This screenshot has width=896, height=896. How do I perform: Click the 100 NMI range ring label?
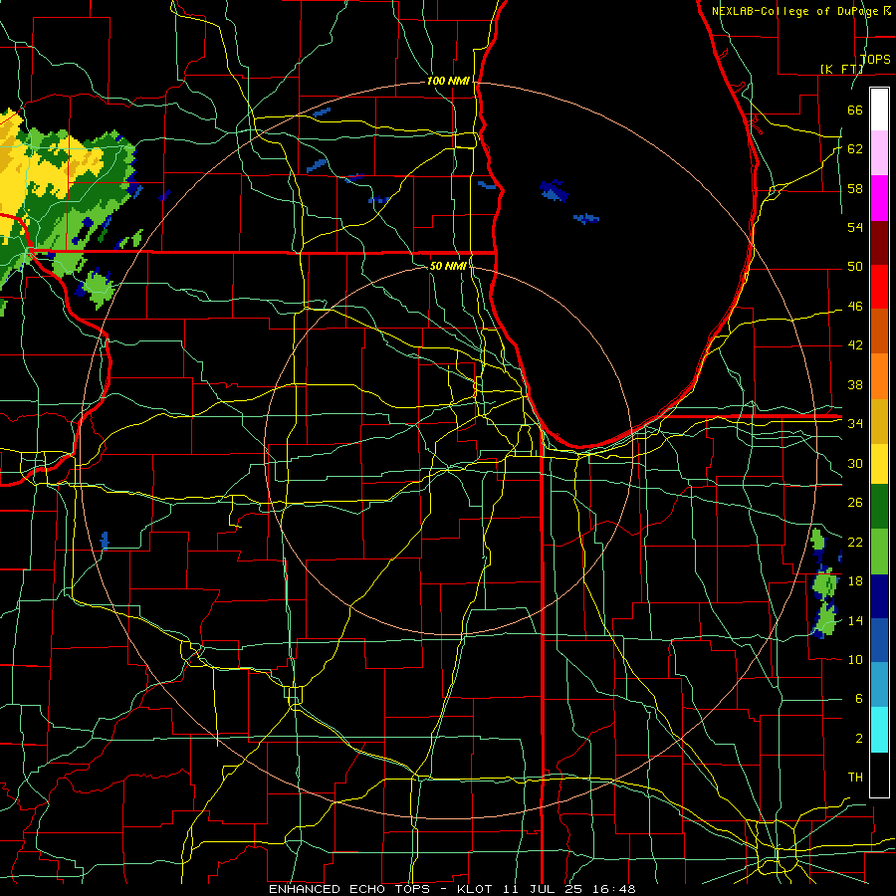448,81
